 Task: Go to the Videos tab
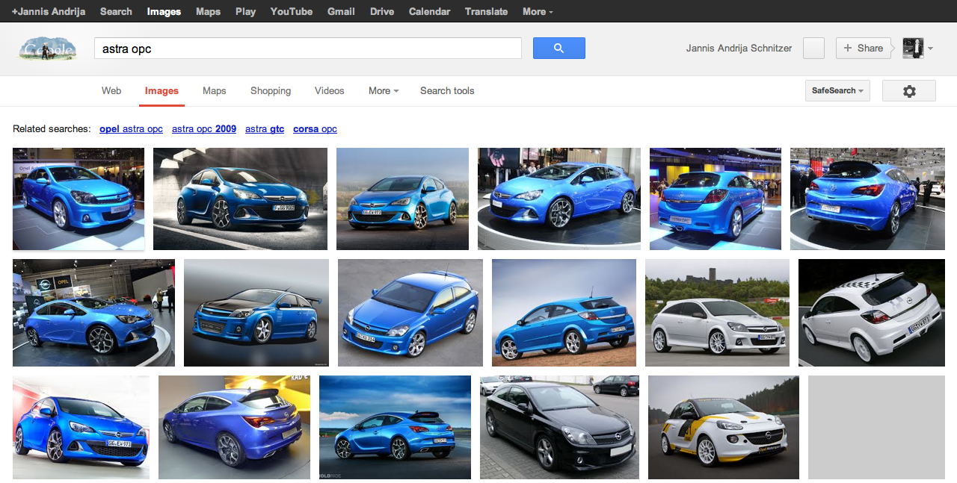(329, 91)
